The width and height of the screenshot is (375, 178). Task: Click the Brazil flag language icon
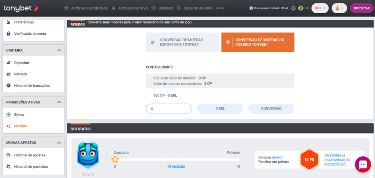[301, 8]
